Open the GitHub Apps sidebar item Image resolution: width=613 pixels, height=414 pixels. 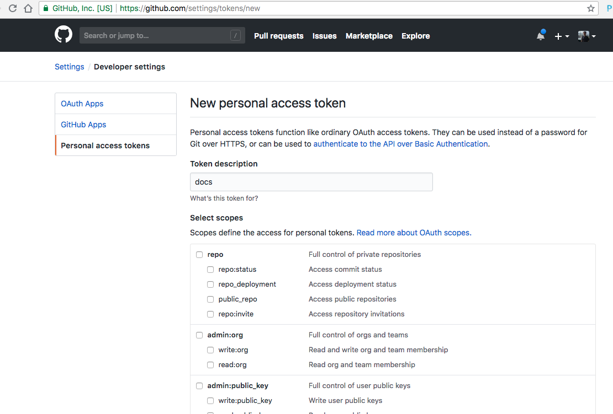pyautogui.click(x=83, y=125)
